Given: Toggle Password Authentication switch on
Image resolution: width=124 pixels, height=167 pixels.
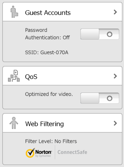Looking at the screenshot, I should [x=100, y=34].
